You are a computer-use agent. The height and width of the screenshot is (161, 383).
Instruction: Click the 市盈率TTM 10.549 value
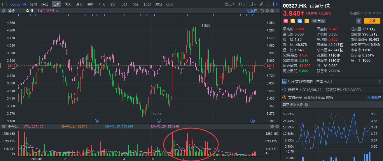click(374, 45)
